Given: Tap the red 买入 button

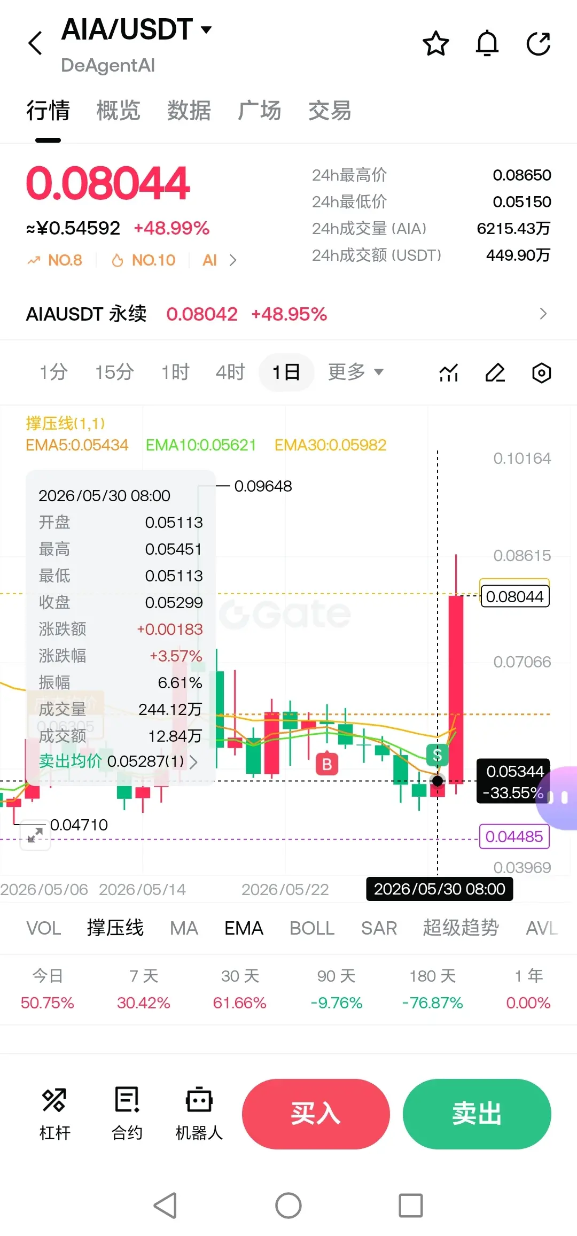Looking at the screenshot, I should [x=316, y=1114].
